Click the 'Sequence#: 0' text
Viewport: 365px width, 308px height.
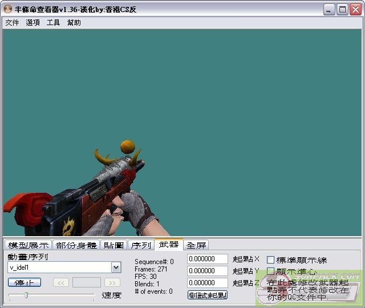(x=154, y=262)
